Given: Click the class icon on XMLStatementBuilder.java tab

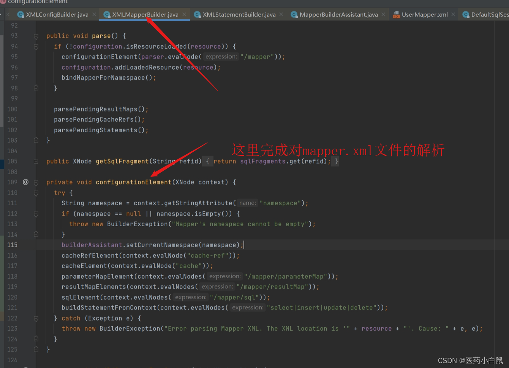Looking at the screenshot, I should pyautogui.click(x=197, y=15).
